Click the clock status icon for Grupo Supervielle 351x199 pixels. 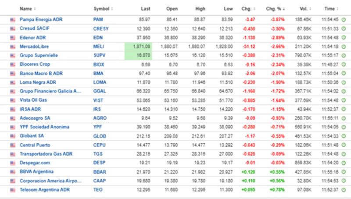(343, 55)
